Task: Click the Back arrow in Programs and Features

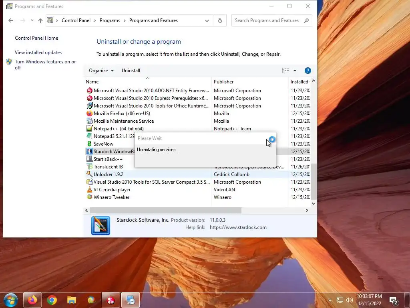Action: point(11,20)
